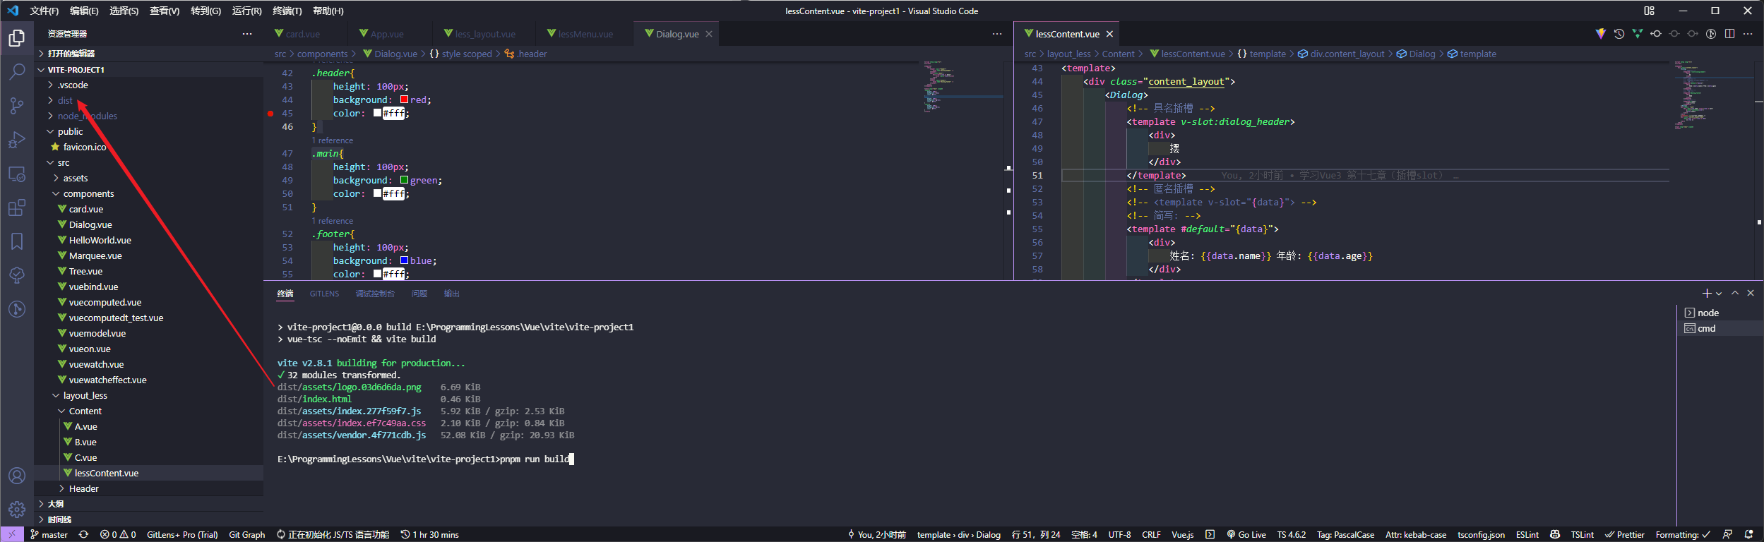The image size is (1764, 542).
Task: Switch to the GITLENS panel tab
Action: 324,294
